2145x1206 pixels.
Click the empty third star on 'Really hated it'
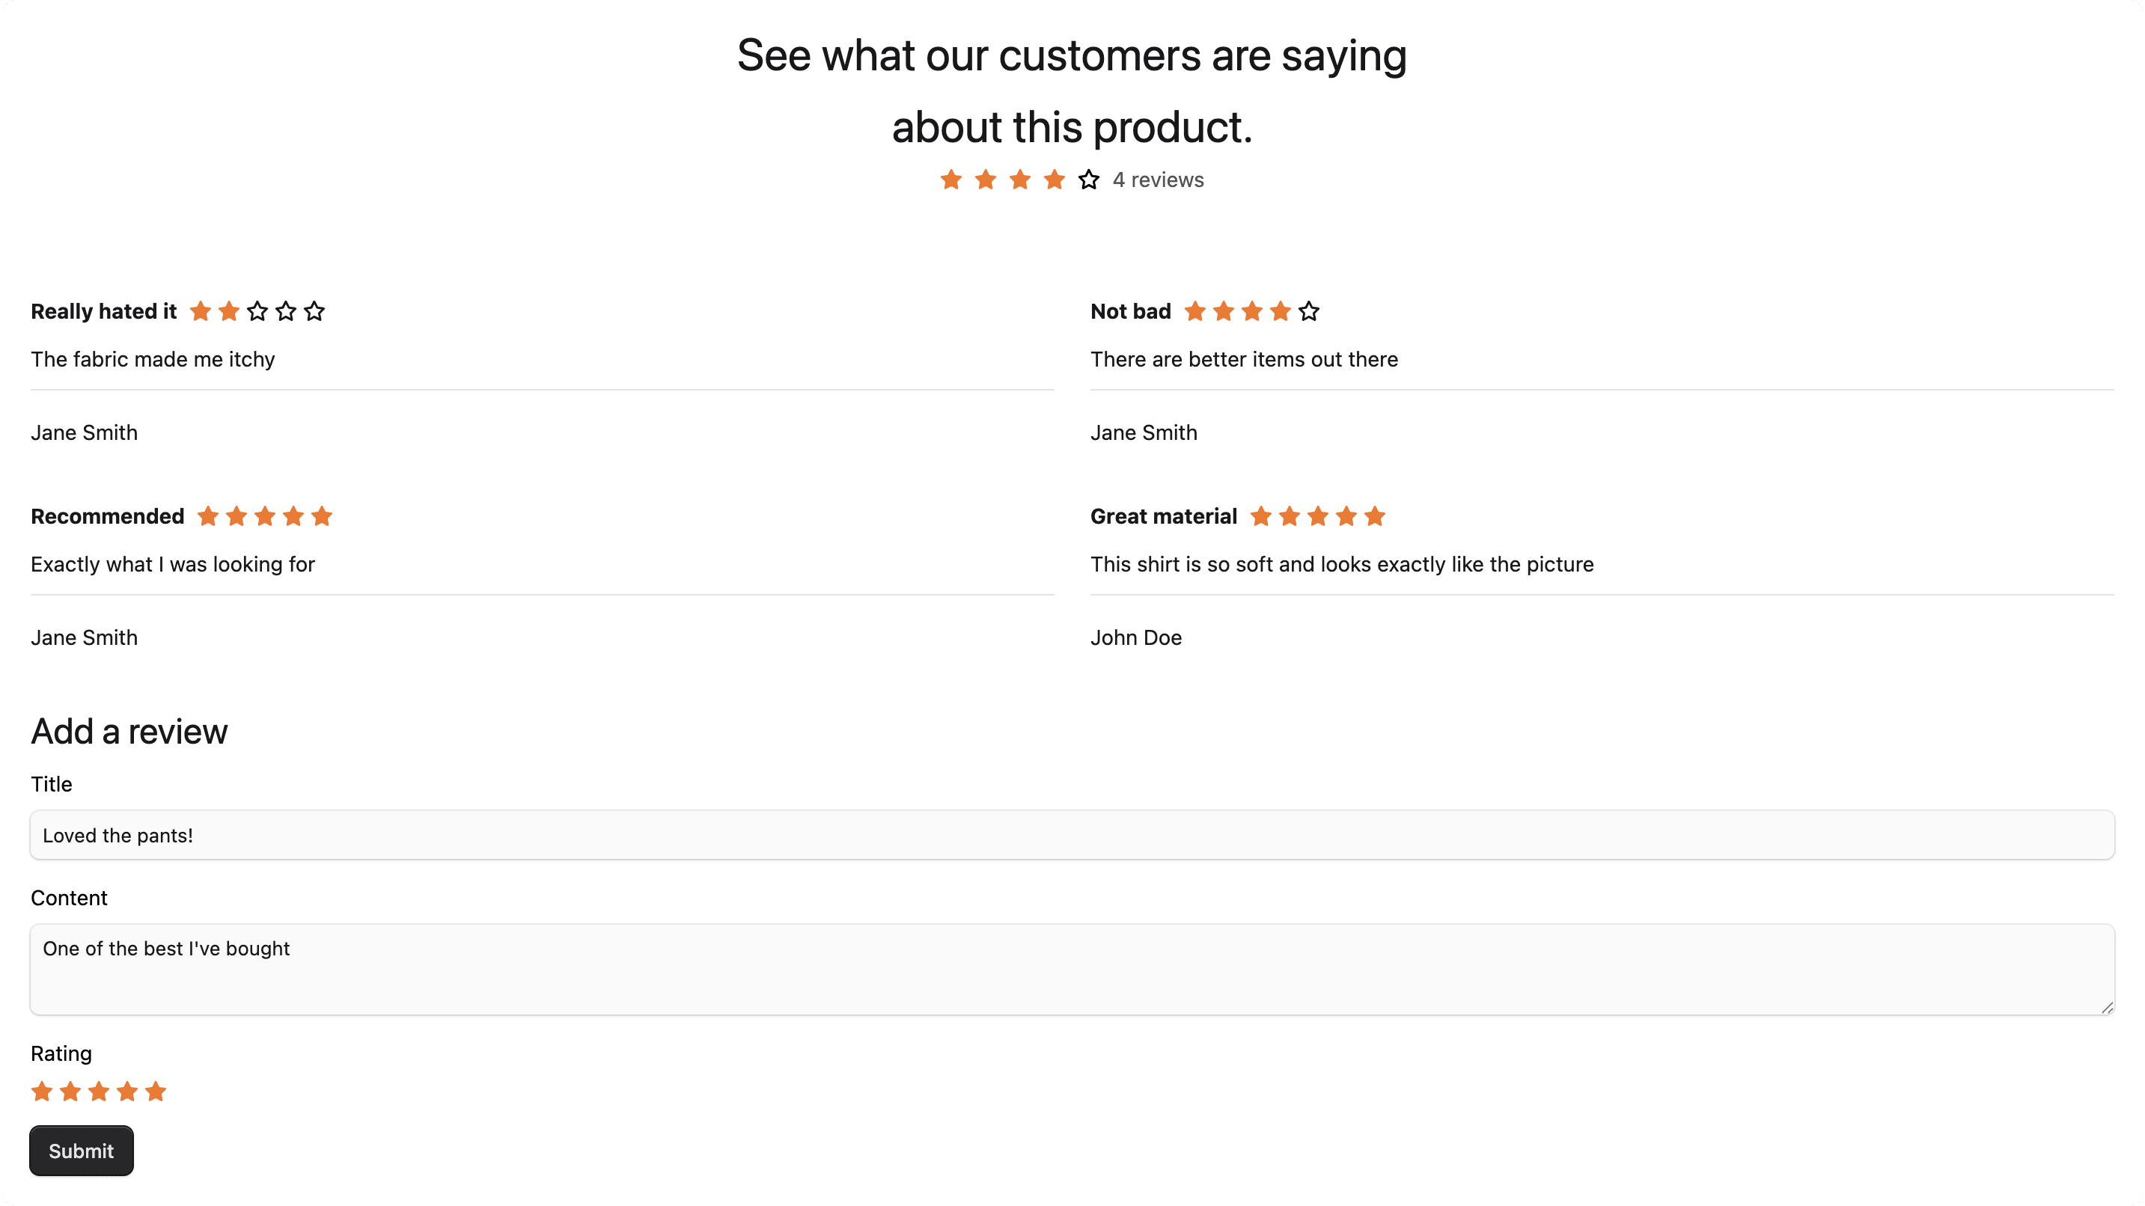[x=257, y=310]
